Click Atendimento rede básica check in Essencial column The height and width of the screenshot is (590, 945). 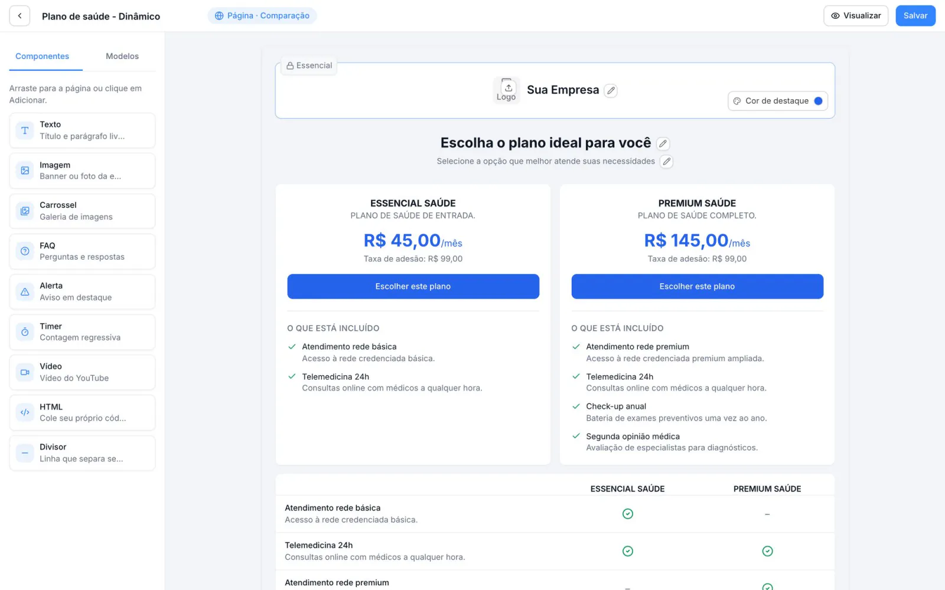point(628,514)
